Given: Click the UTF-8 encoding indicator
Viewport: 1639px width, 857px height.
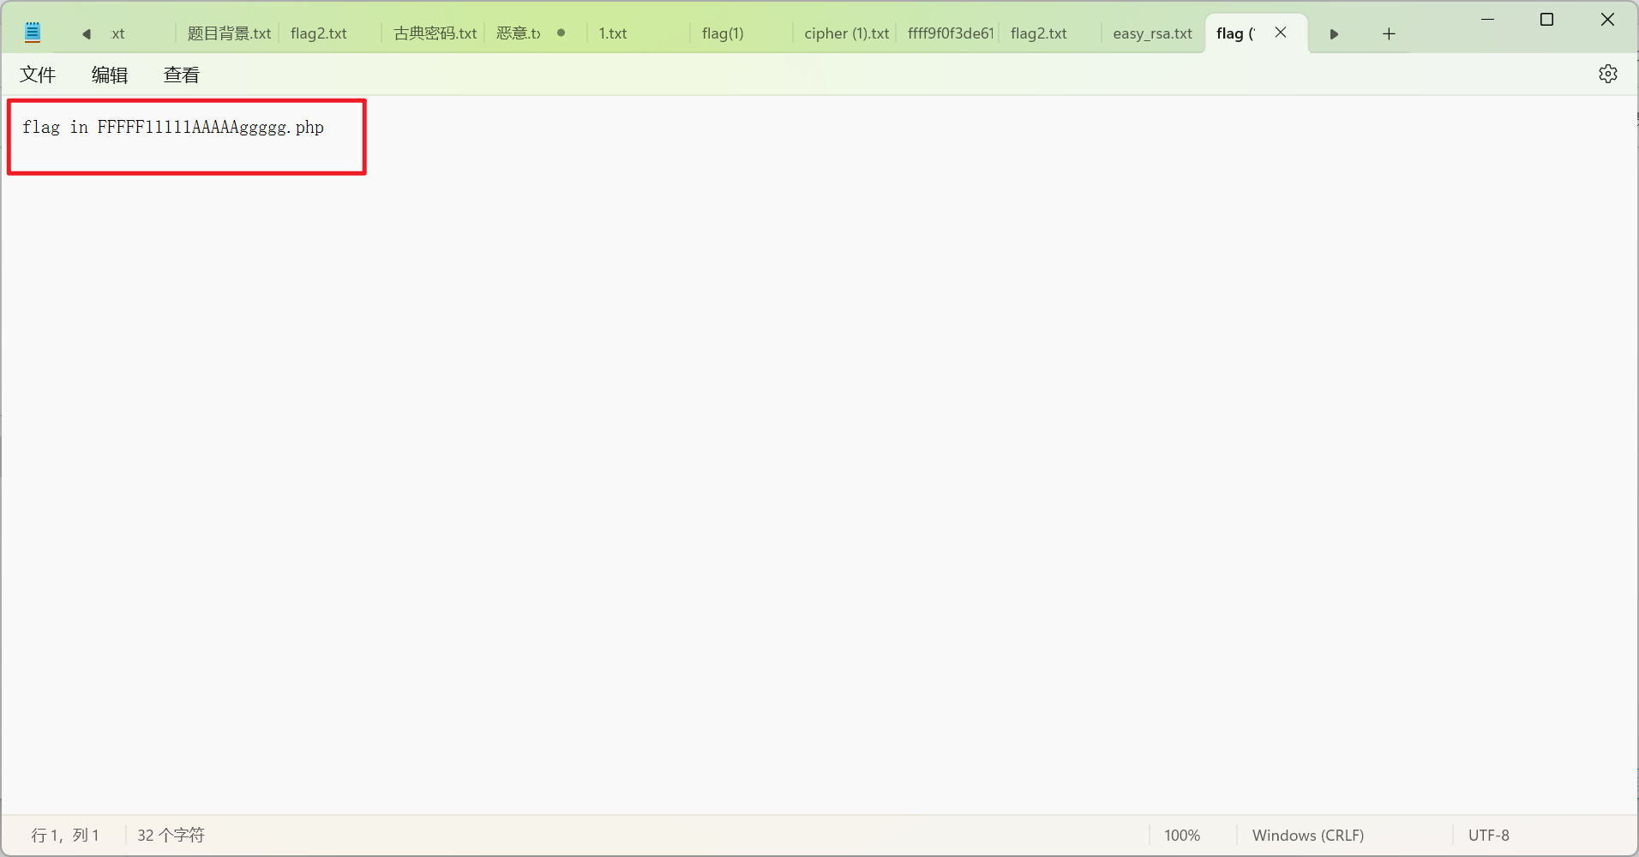Looking at the screenshot, I should (x=1489, y=836).
